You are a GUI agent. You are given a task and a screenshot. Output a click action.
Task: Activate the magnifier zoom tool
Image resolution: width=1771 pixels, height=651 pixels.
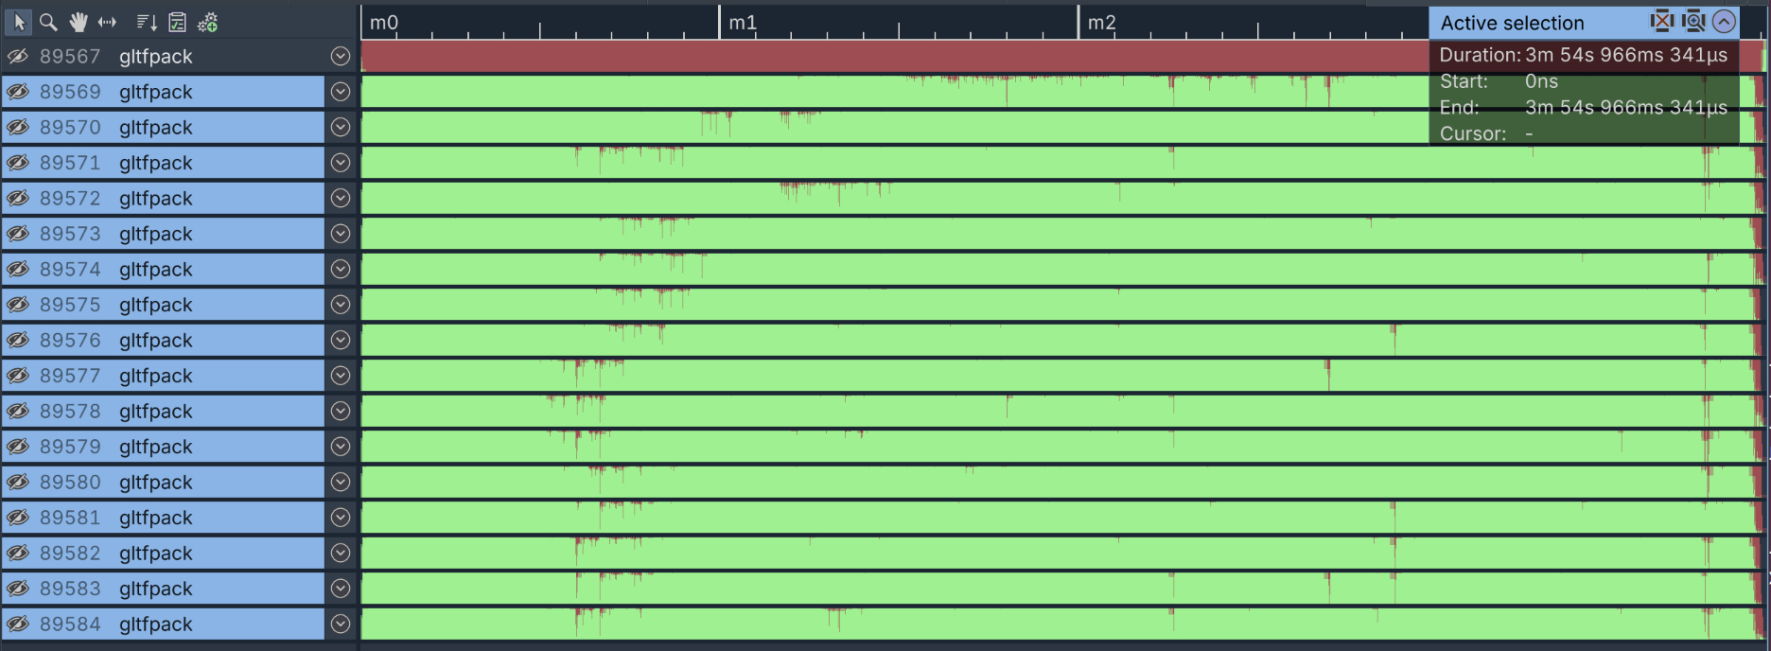tap(47, 22)
